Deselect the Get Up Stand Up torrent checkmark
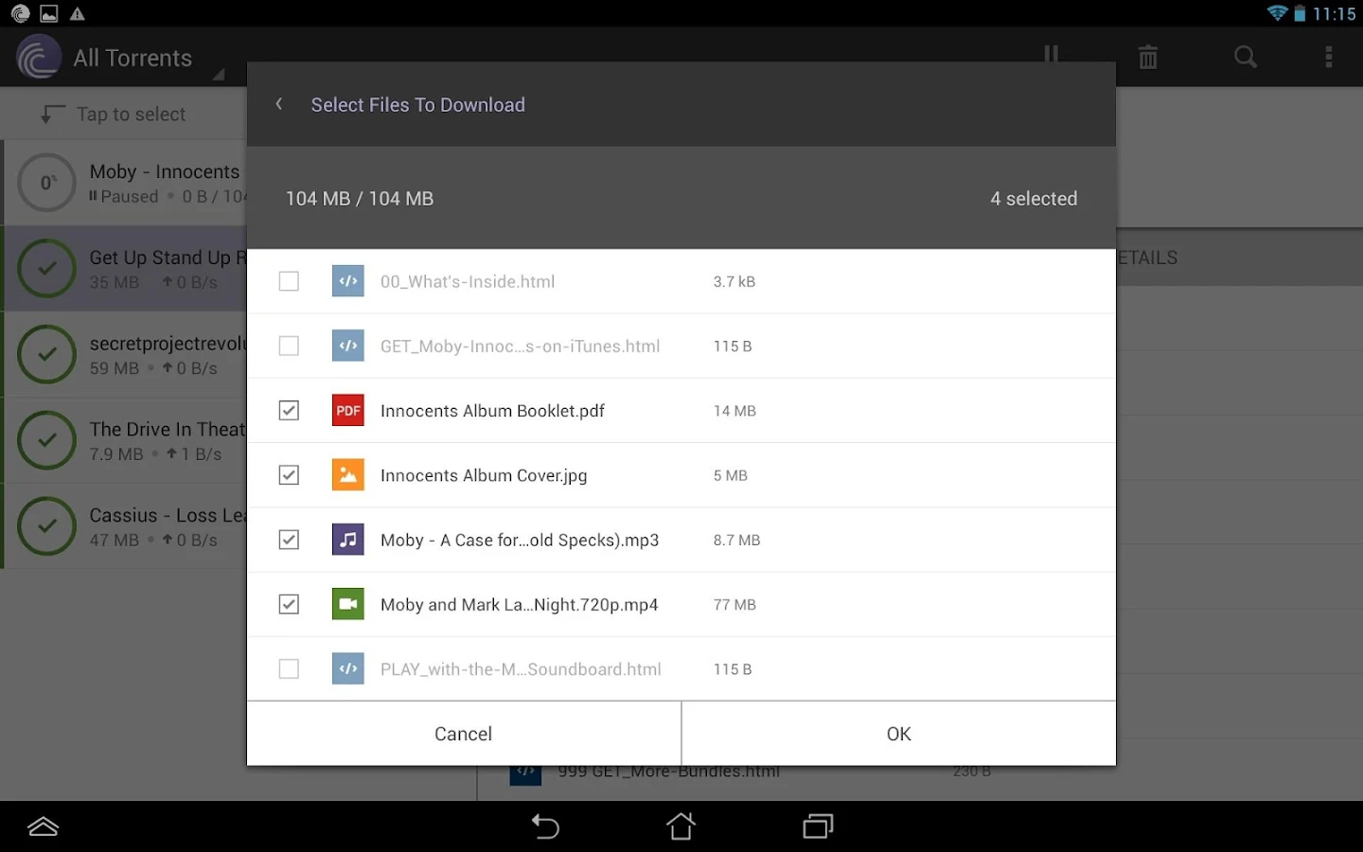This screenshot has height=852, width=1363. (46, 269)
